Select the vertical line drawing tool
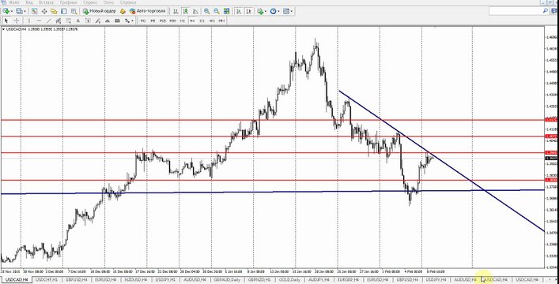 coord(29,21)
